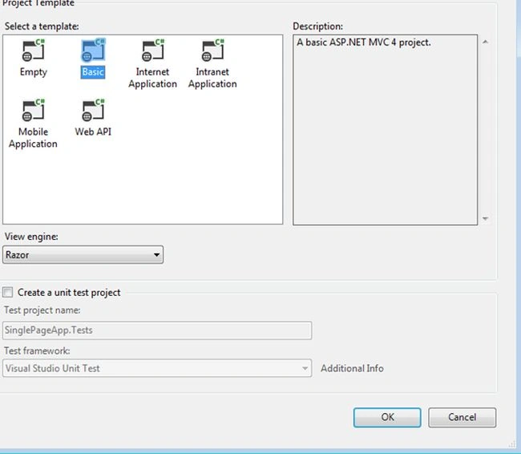The image size is (521, 454).
Task: Click the Test project name field
Action: (x=157, y=330)
